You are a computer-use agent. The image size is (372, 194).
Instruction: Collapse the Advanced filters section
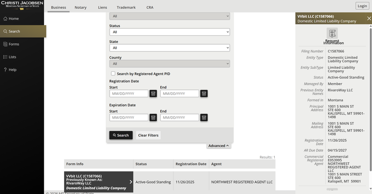(x=219, y=146)
